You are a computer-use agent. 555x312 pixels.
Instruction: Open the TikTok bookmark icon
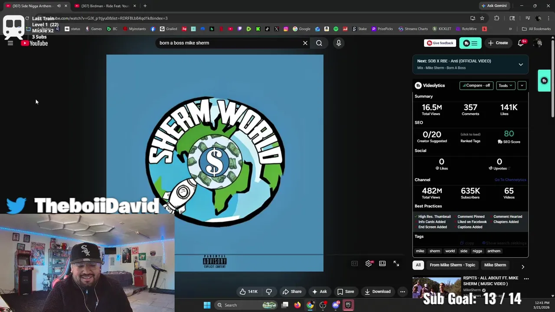point(267,29)
